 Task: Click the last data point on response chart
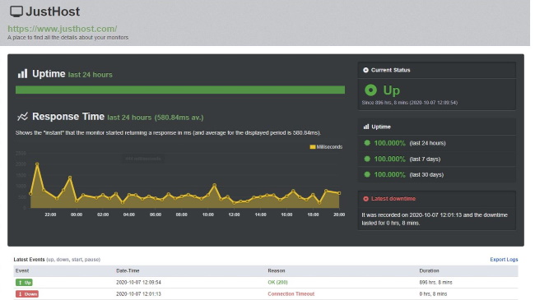339,193
